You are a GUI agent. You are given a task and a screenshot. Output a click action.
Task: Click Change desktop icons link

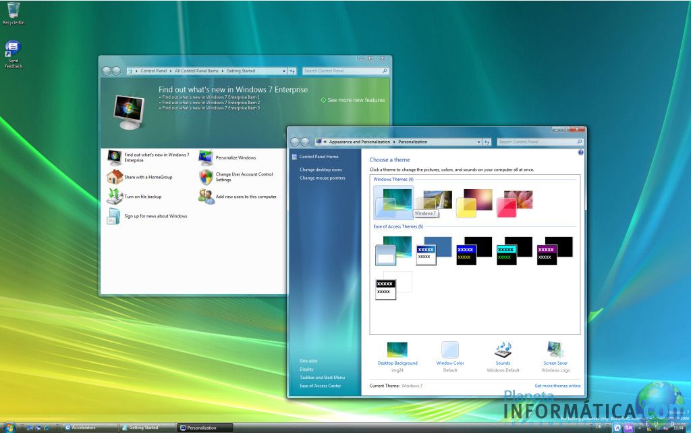pos(321,170)
